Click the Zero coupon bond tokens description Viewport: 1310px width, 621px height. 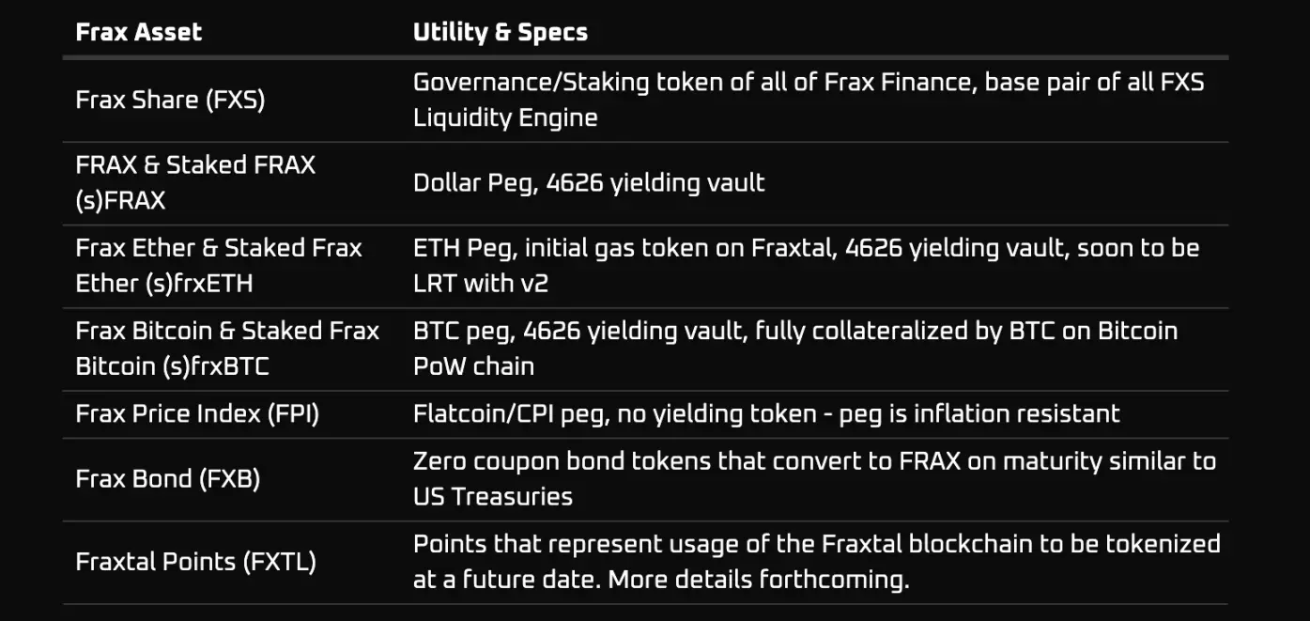pos(813,461)
